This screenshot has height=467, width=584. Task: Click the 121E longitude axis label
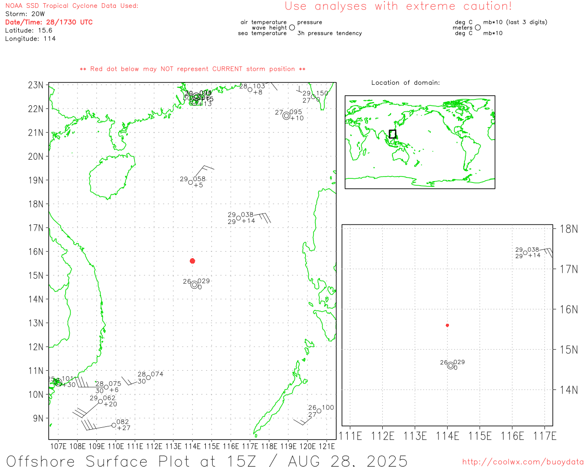click(327, 446)
